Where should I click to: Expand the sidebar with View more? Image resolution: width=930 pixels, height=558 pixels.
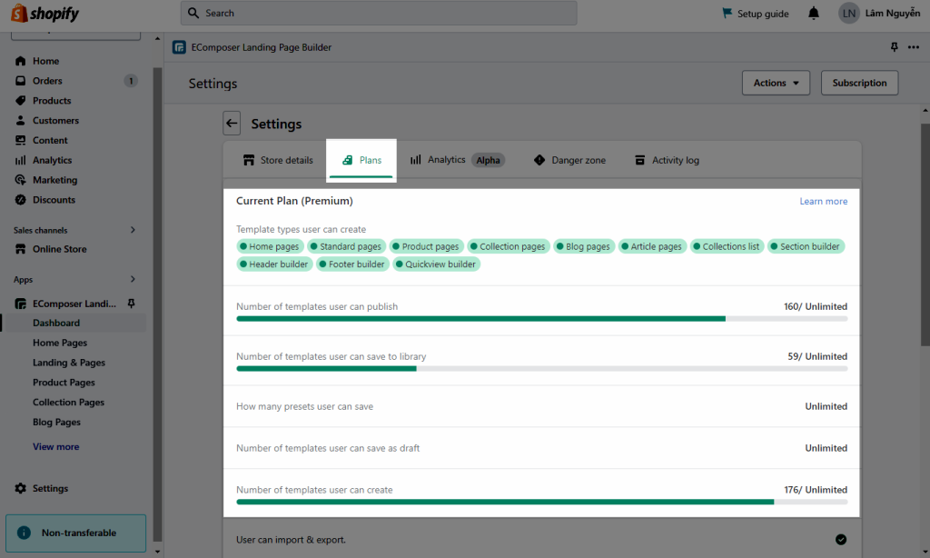click(x=55, y=447)
